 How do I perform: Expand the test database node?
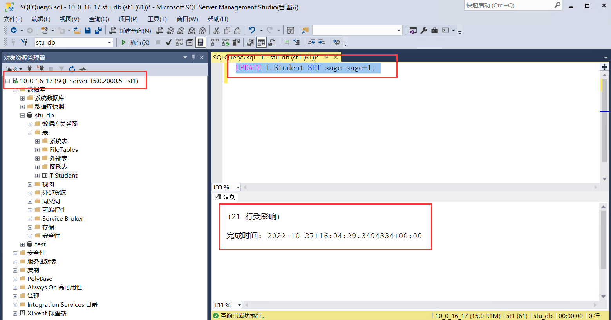click(22, 244)
